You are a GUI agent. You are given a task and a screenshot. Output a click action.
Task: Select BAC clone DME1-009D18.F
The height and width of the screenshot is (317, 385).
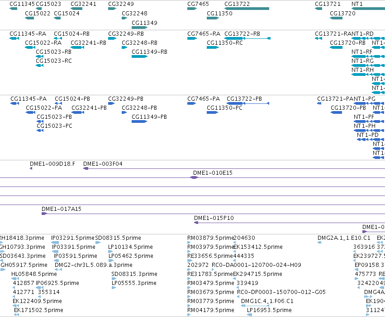tap(31, 168)
